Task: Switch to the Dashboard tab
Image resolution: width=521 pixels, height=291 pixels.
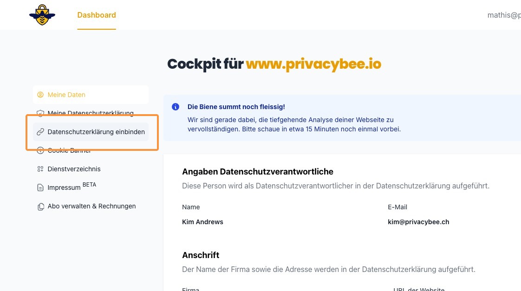Action: pos(97,15)
